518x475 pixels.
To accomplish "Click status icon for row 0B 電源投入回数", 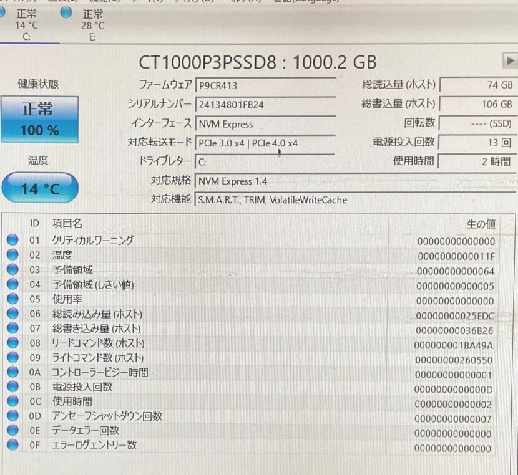I will click(12, 386).
